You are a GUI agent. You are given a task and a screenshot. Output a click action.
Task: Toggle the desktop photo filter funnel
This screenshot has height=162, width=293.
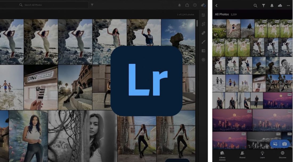point(92,5)
